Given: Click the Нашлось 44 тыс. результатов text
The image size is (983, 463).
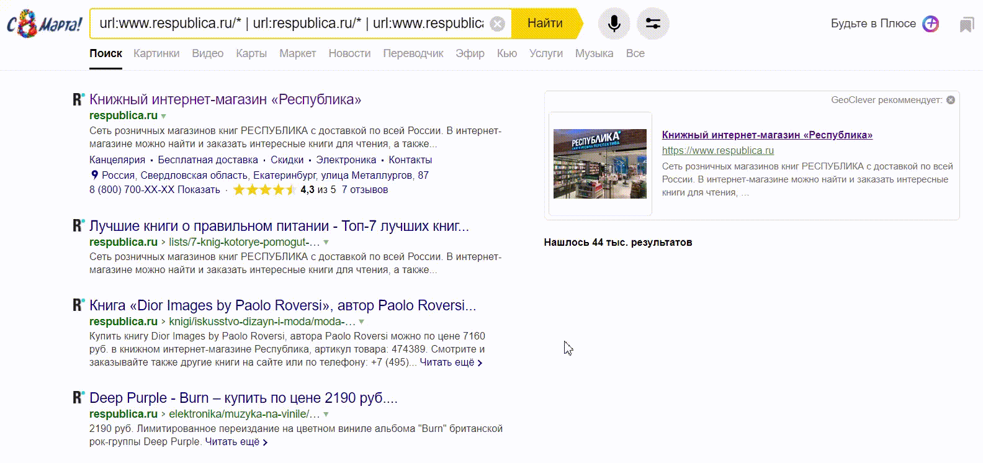Looking at the screenshot, I should (618, 242).
